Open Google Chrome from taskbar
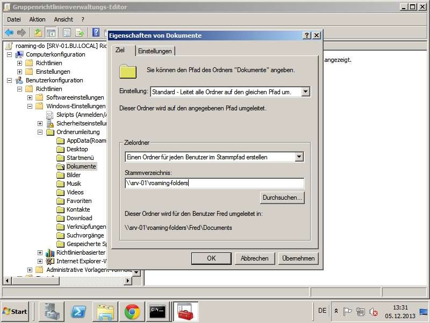 pos(132,312)
